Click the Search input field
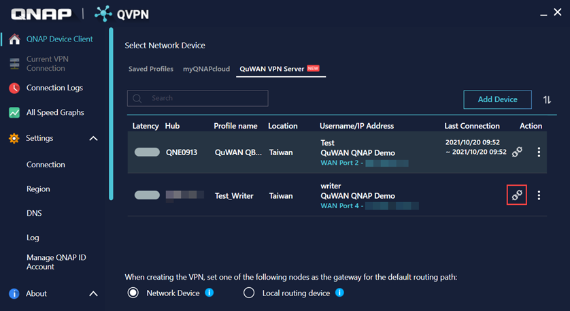This screenshot has width=570, height=311. pos(198,98)
